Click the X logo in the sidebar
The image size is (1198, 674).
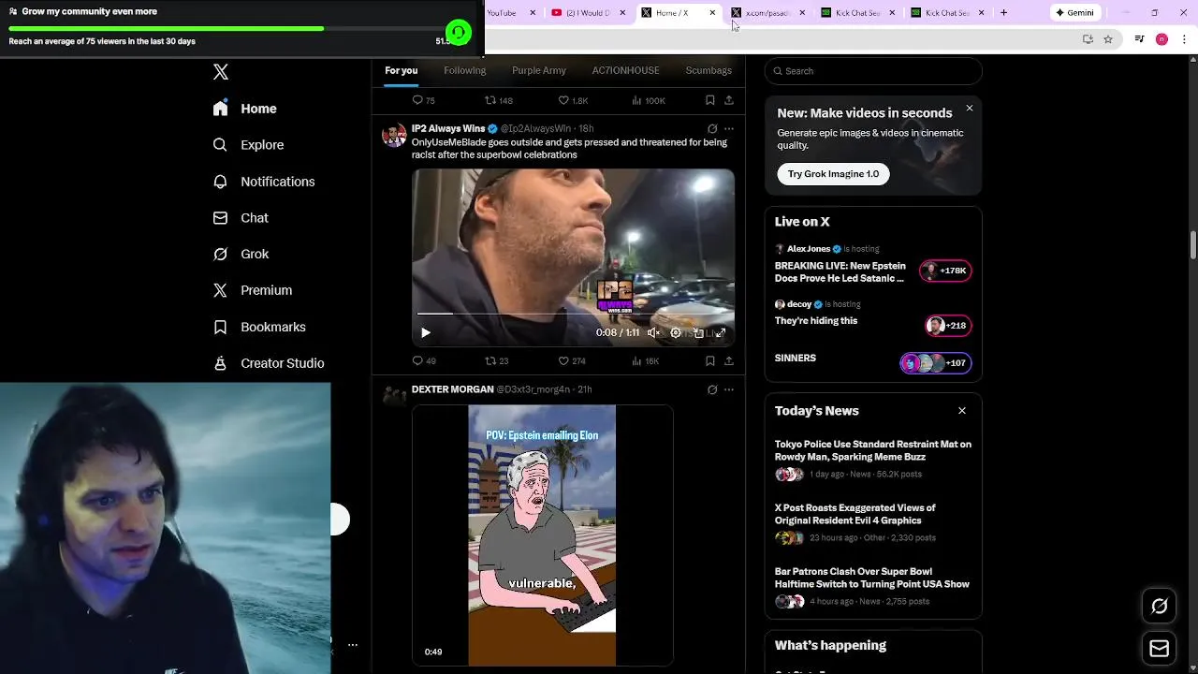click(221, 72)
